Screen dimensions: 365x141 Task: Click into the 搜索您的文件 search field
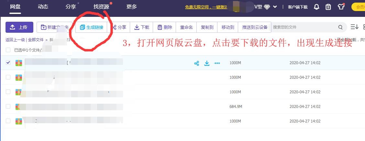tap(303, 27)
